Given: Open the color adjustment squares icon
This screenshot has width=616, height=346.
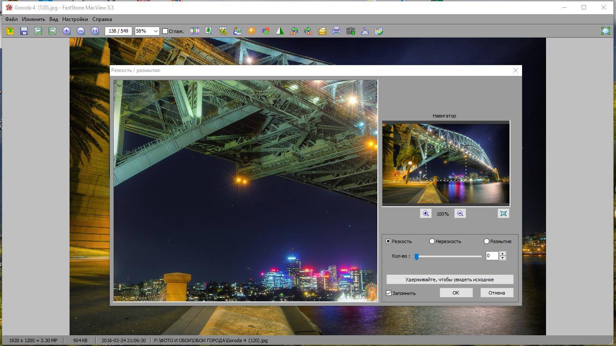Looking at the screenshot, I should [x=266, y=31].
